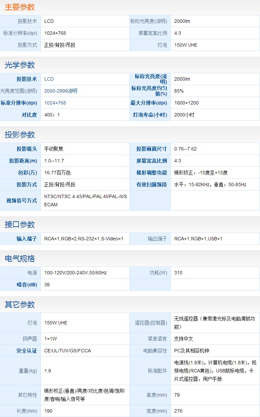
Task: Open the 2000-2999流明 brightness range link
Action: click(61, 91)
